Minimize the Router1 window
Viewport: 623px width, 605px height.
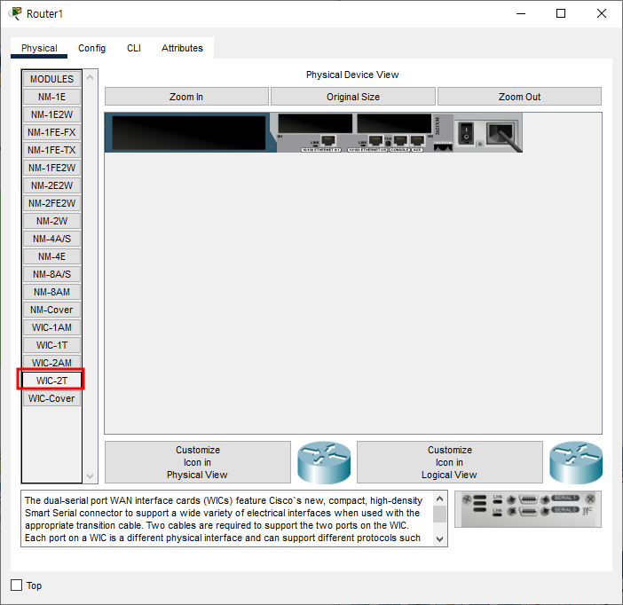pyautogui.click(x=521, y=13)
